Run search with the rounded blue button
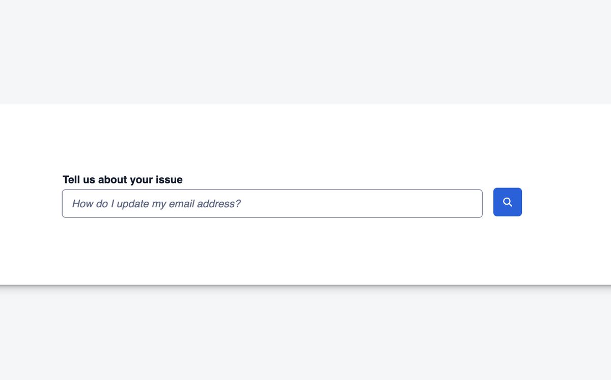 pyautogui.click(x=507, y=202)
